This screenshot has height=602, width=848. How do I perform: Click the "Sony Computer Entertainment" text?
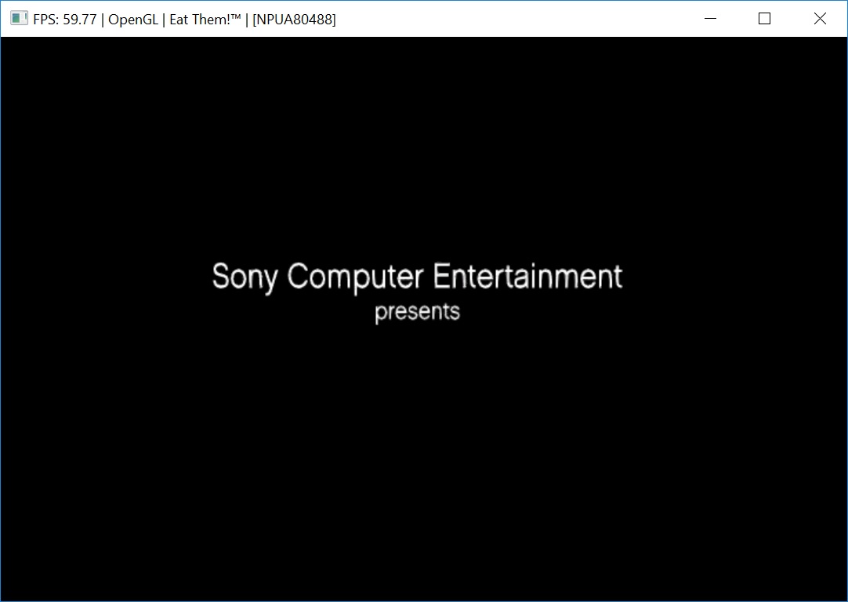(417, 277)
